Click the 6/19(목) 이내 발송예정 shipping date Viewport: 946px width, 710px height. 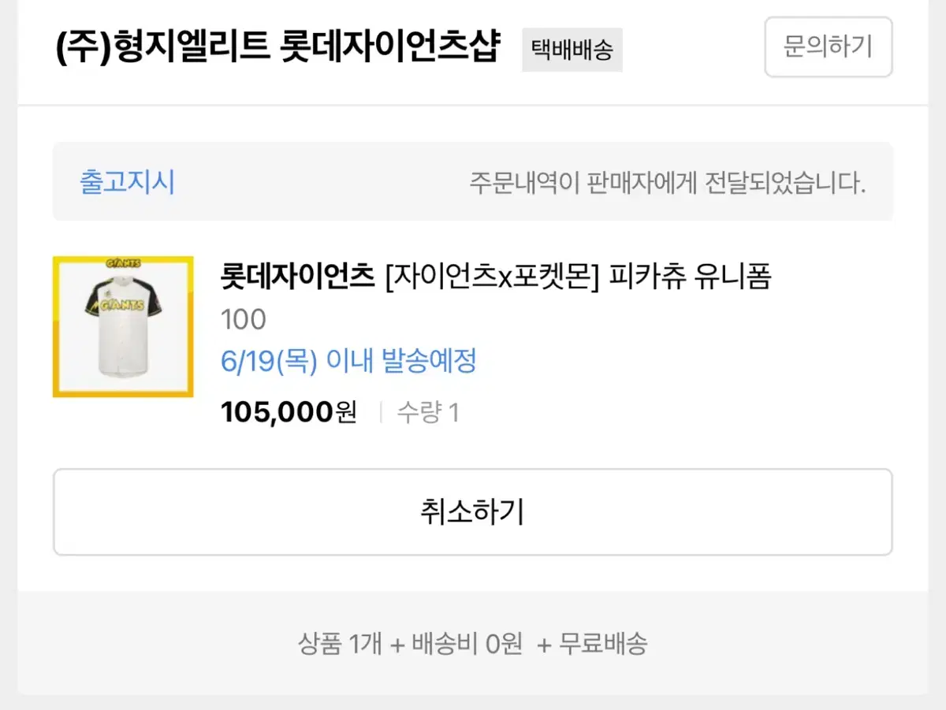348,362
